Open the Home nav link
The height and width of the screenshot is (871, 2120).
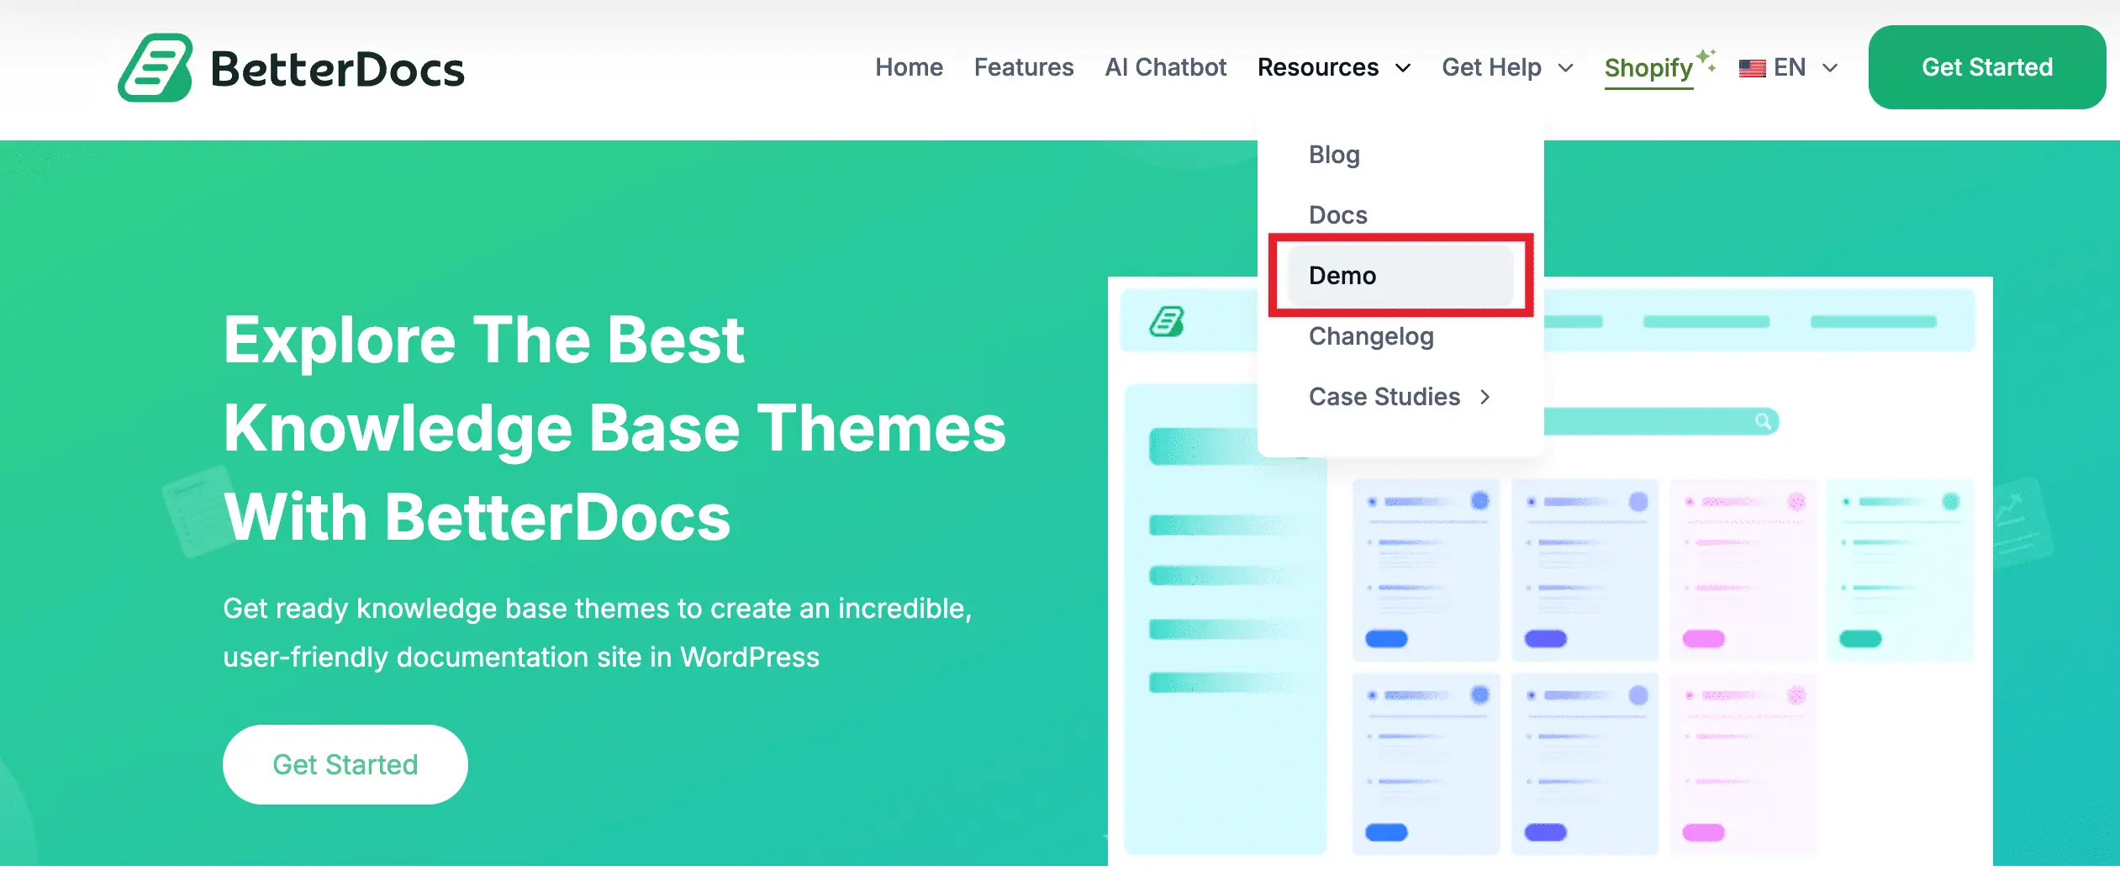[909, 67]
